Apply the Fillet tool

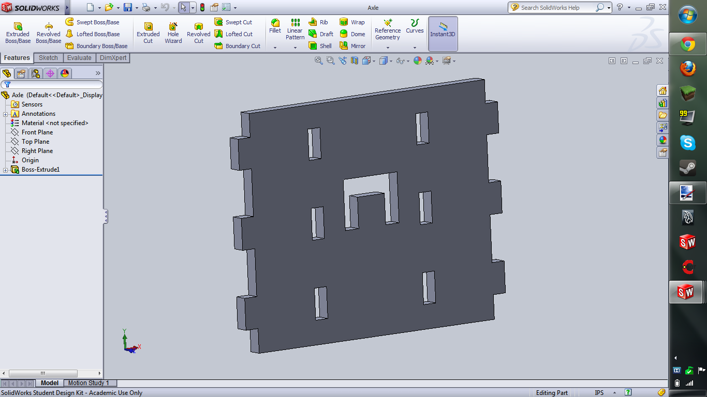(x=275, y=26)
